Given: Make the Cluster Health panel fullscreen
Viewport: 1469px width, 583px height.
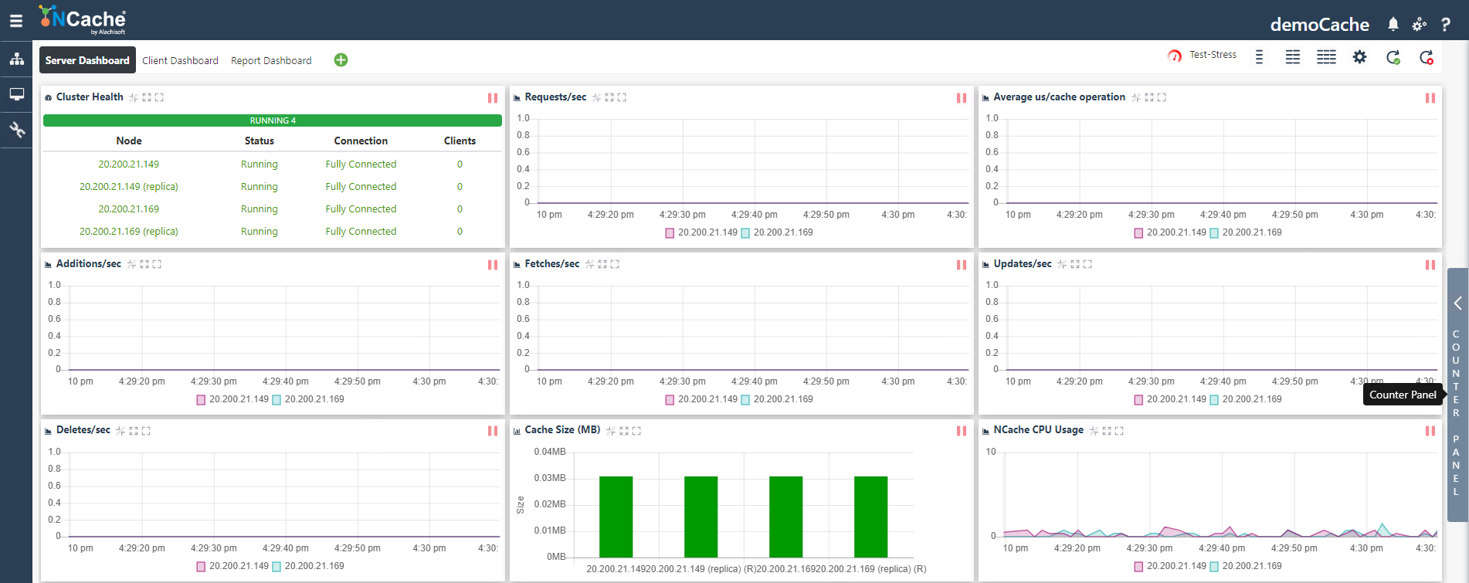Looking at the screenshot, I should point(159,97).
